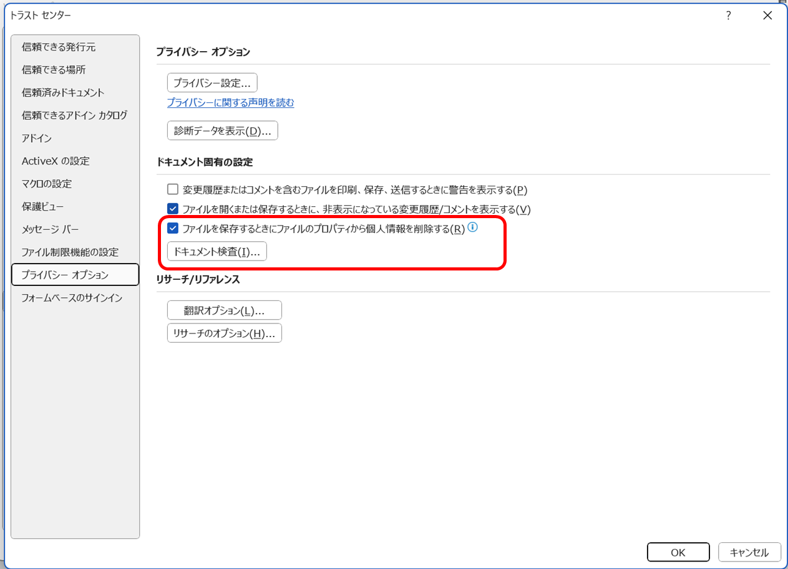The width and height of the screenshot is (788, 569).
Task: Launch ドキュメント検査(I)... button
Action: point(216,252)
